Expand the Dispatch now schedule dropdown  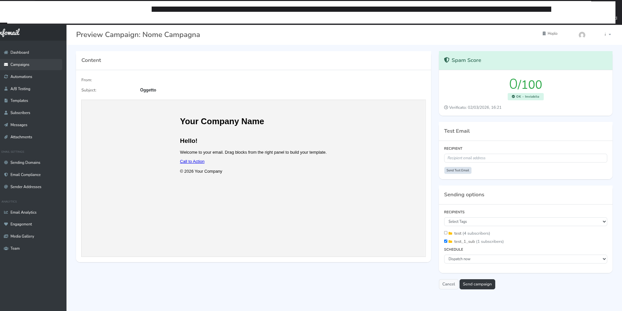click(525, 259)
